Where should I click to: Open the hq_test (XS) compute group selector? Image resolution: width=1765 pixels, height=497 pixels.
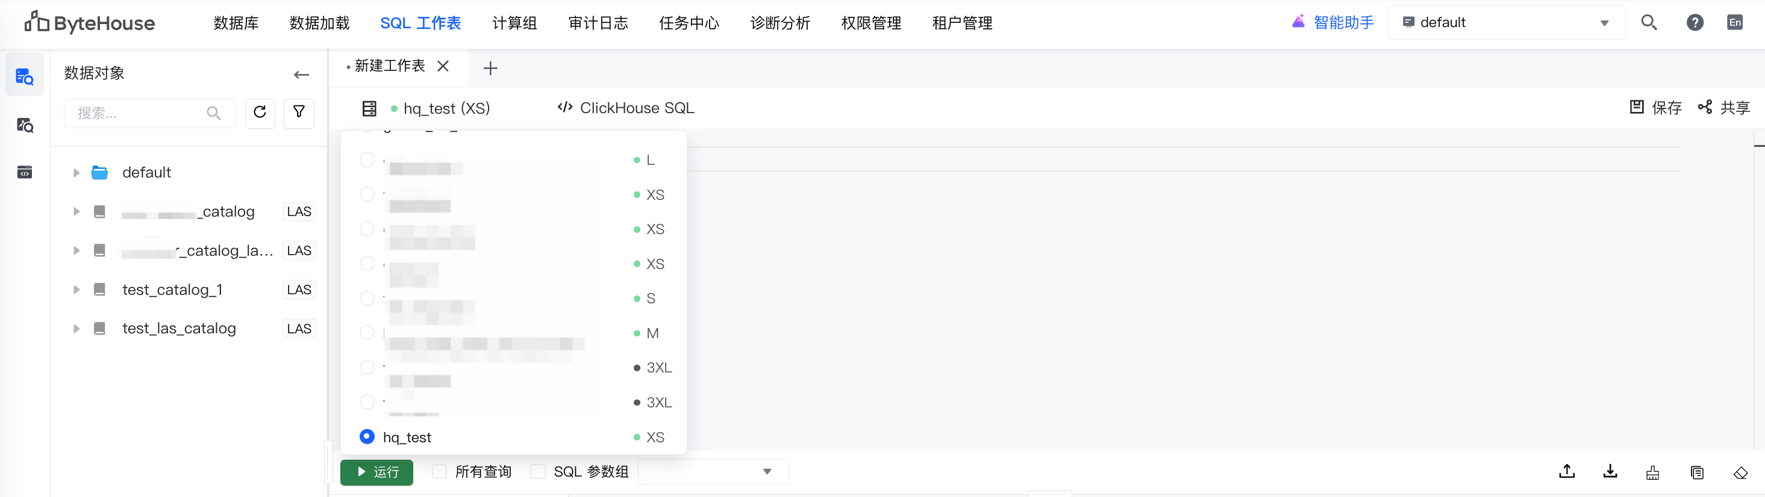(x=440, y=108)
